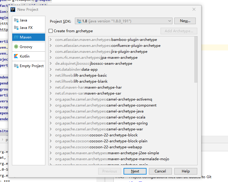This screenshot has width=228, height=182.
Task: Select the jira-plugin-archetype row text
Action: (x=101, y=51)
